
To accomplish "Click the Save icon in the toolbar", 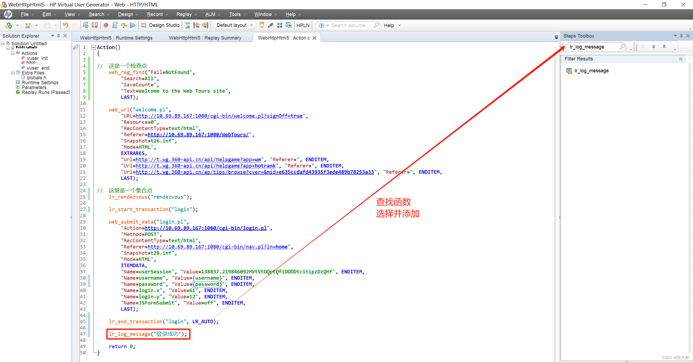I will [x=48, y=25].
